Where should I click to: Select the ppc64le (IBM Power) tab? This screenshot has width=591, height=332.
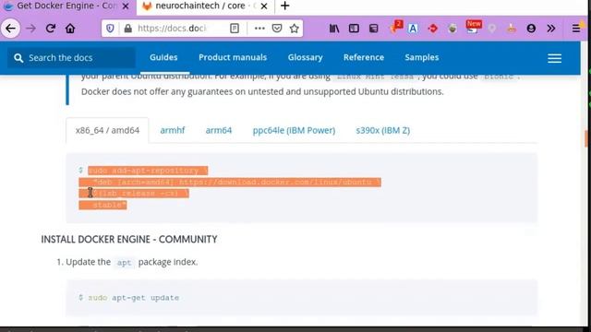294,130
